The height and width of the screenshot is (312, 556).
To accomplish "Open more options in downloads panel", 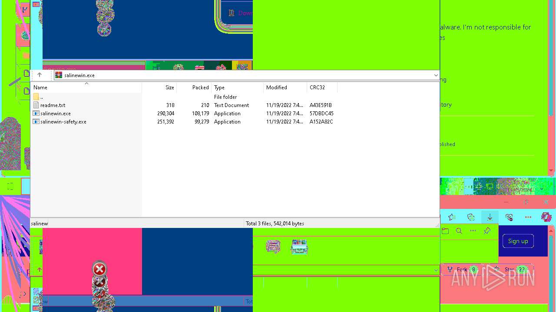I will coord(473,231).
